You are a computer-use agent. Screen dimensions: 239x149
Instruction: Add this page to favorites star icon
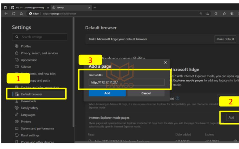[x=207, y=14]
